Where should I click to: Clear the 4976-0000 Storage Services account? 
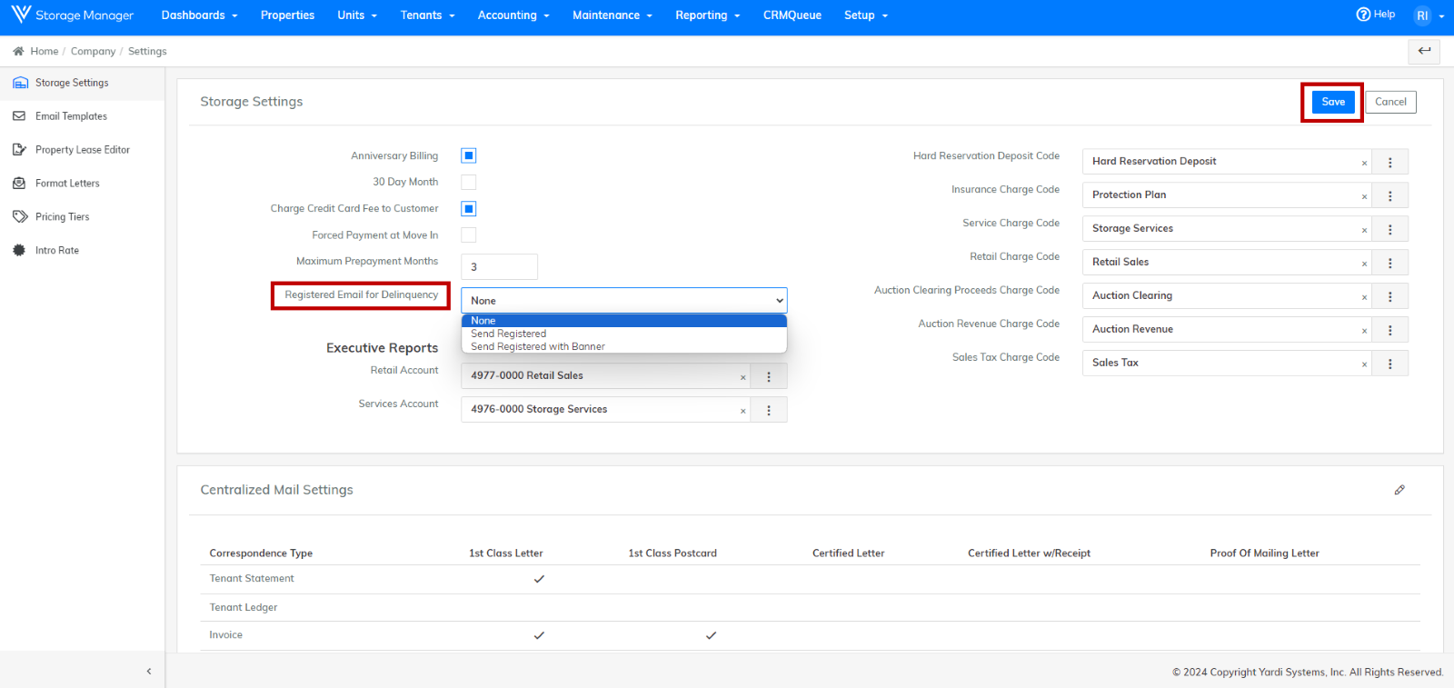[742, 412]
